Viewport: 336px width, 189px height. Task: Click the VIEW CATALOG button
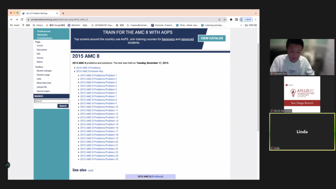[x=212, y=38]
